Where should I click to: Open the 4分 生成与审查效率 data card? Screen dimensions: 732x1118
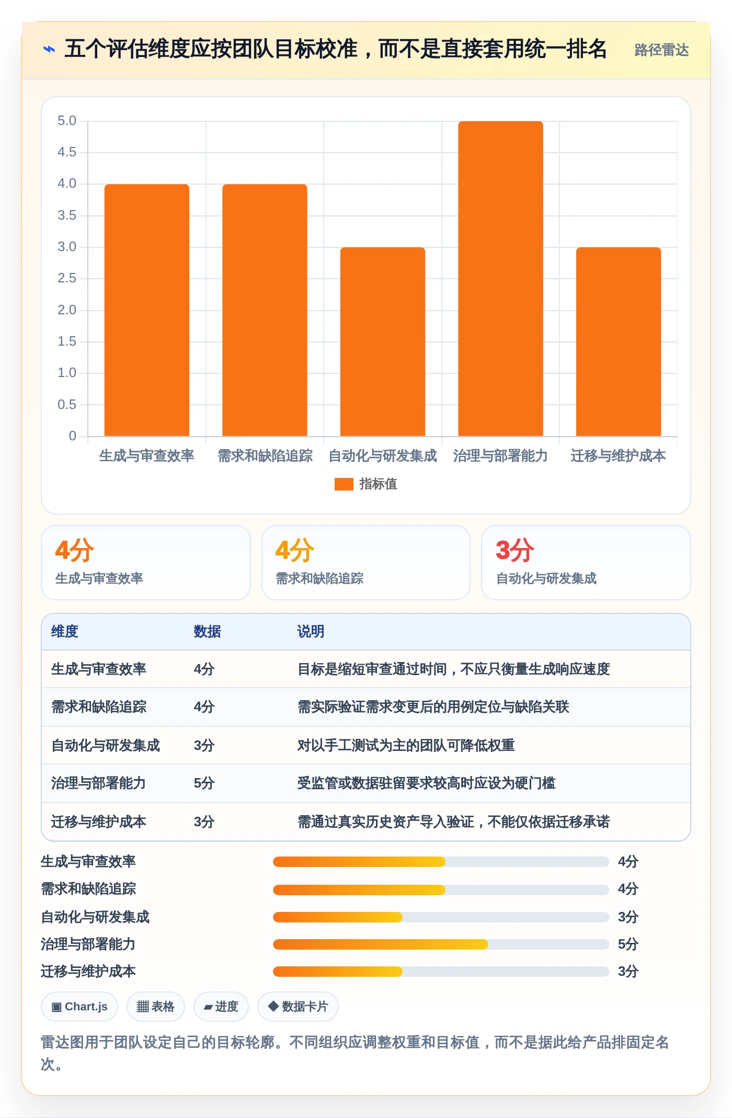[x=146, y=563]
